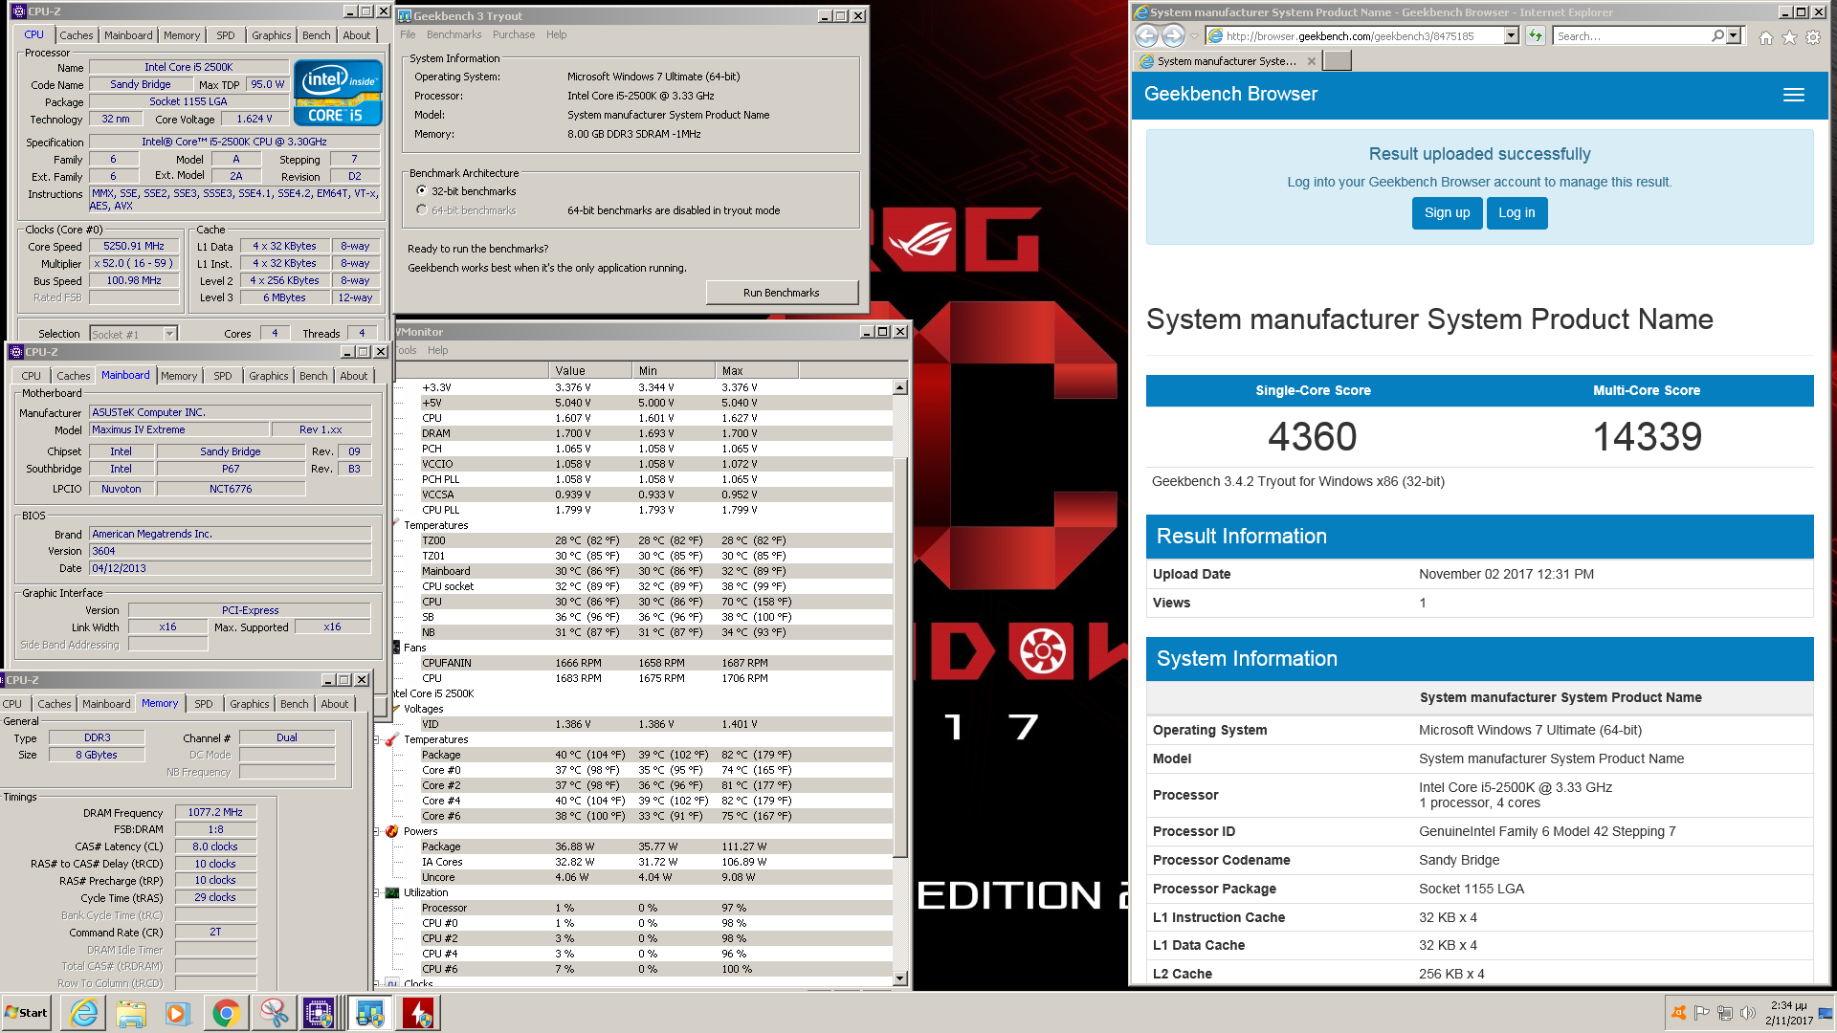This screenshot has height=1033, width=1837.
Task: Open Geekbench File menu
Action: [408, 34]
